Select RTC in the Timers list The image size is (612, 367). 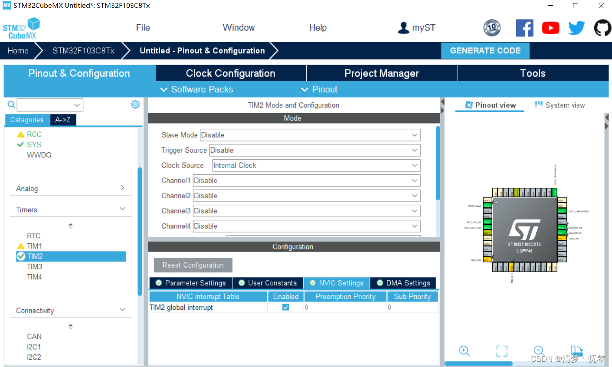coord(33,236)
